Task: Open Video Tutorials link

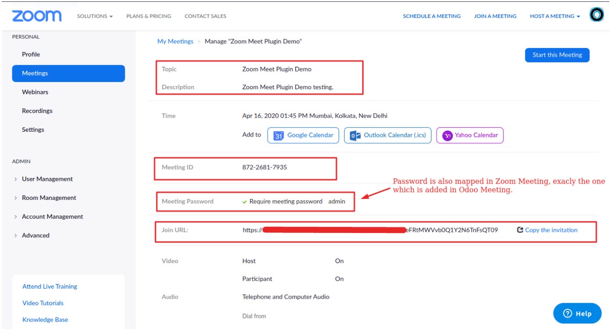Action: tap(43, 303)
